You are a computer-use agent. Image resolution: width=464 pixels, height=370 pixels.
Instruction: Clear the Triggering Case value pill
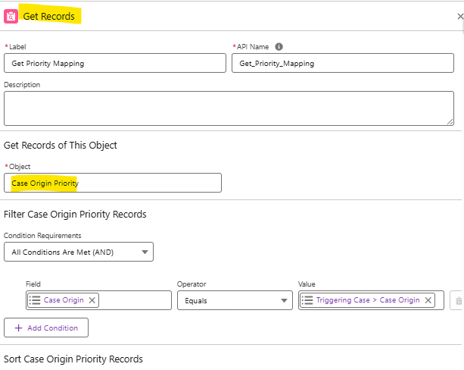428,300
